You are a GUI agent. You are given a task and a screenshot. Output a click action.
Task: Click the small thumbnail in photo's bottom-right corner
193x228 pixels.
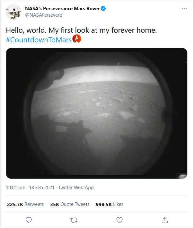tap(182, 175)
